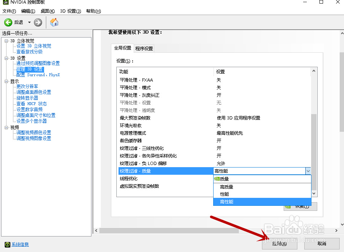Collapse the 显示 tree node
344x252 pixels.
point(7,82)
